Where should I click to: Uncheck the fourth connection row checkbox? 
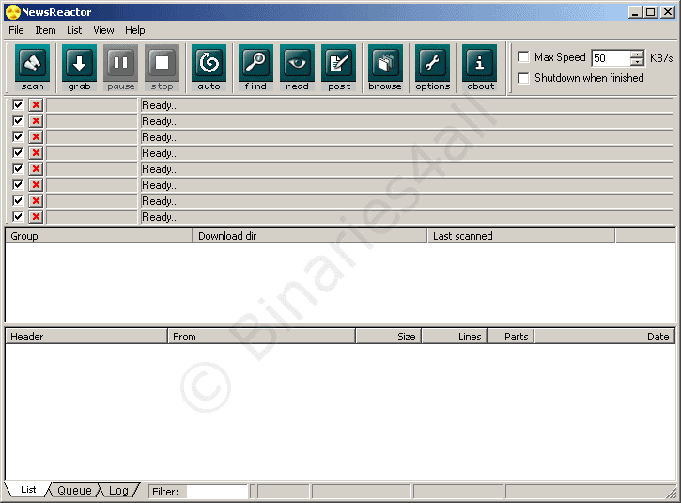click(18, 152)
